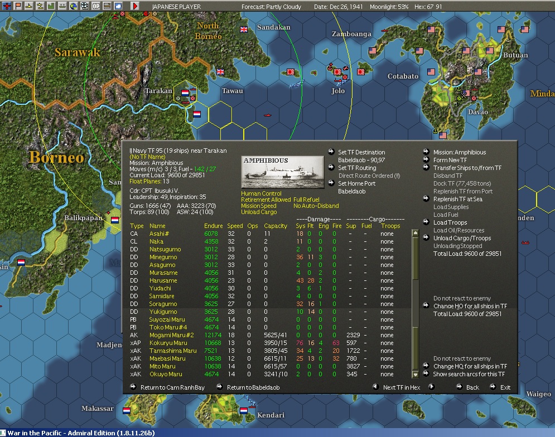Click the OP toolbar icon
The height and width of the screenshot is (437, 555).
pos(96,6)
